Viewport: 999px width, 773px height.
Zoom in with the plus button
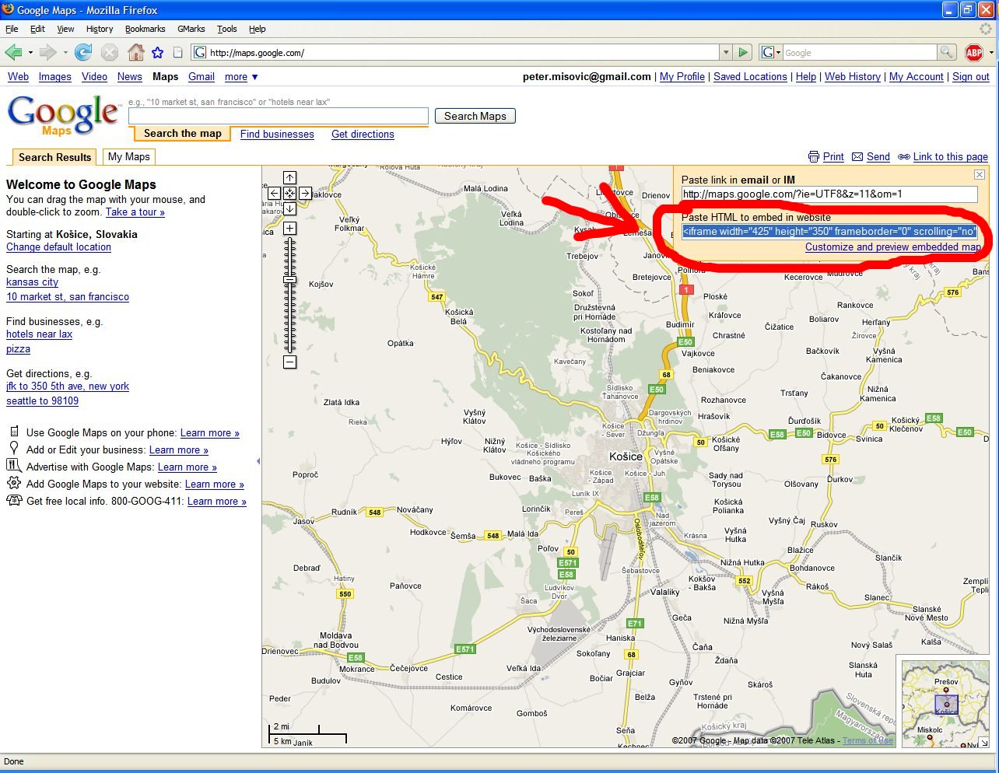pyautogui.click(x=289, y=228)
